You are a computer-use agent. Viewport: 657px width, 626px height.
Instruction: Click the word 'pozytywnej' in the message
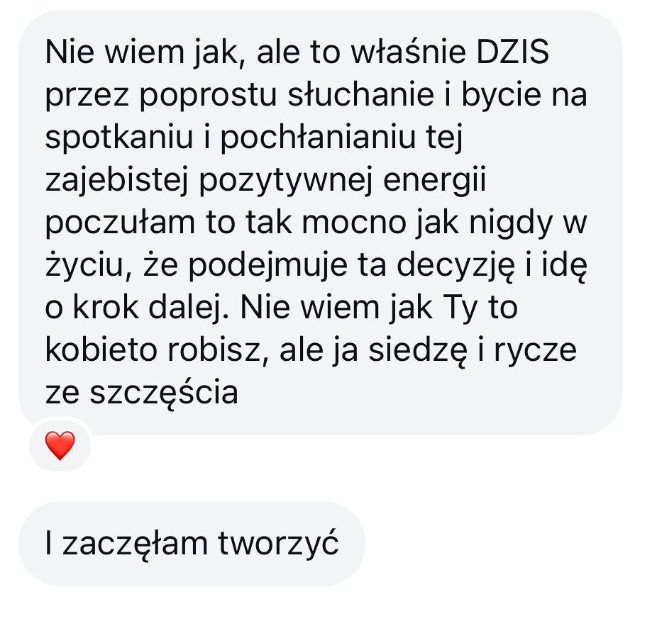click(x=285, y=181)
